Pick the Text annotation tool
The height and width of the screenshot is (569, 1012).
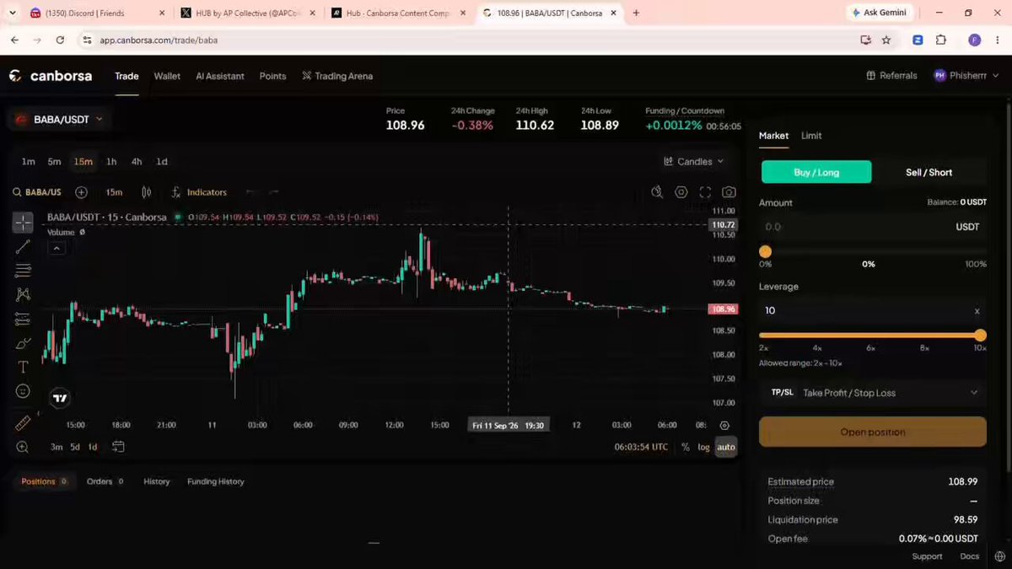click(x=23, y=367)
